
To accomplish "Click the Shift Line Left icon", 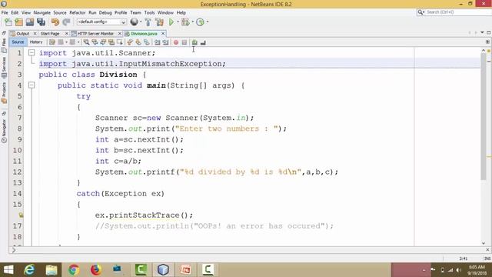I will pos(157,42).
